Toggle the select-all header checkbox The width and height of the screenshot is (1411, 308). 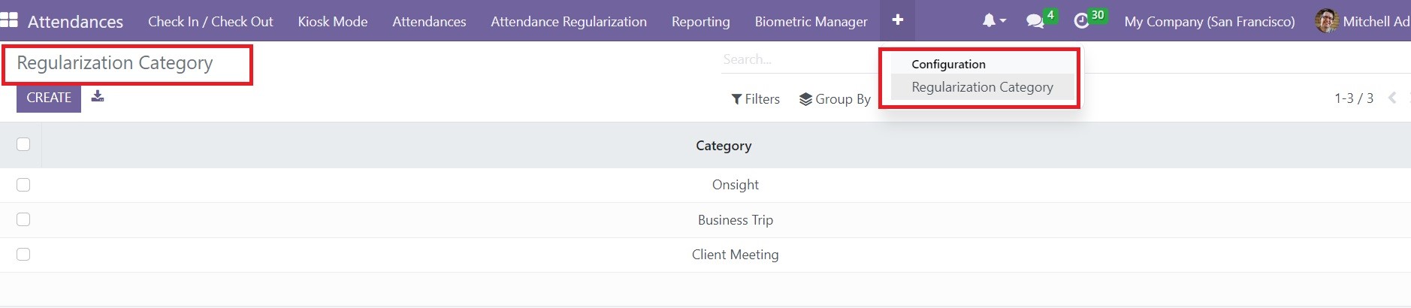pyautogui.click(x=23, y=144)
